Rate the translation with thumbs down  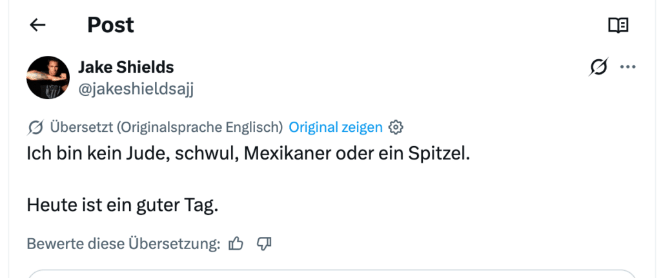click(264, 243)
